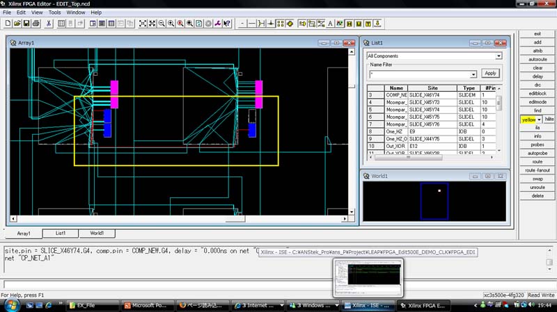Click the attrib side button
The image size is (557, 312).
pyautogui.click(x=538, y=51)
